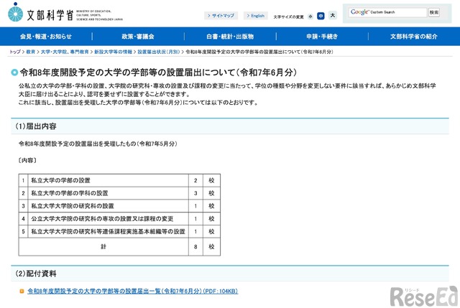Image resolution: width=460 pixels, height=308 pixels.
Task: Open the 会見・報道・お知らせ menu
Action: pyautogui.click(x=46, y=37)
